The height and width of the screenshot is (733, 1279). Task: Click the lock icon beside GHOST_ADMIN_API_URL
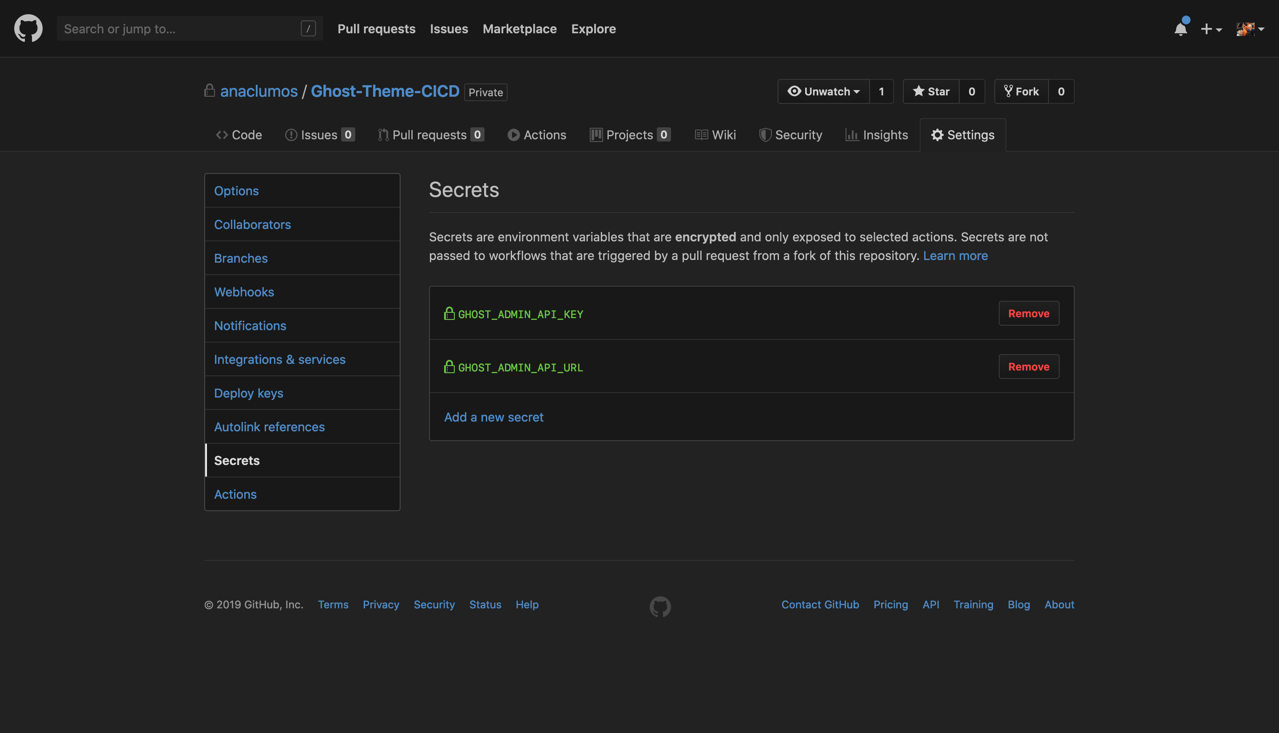449,367
